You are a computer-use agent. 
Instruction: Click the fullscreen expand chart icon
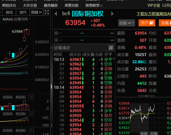pos(47,12)
